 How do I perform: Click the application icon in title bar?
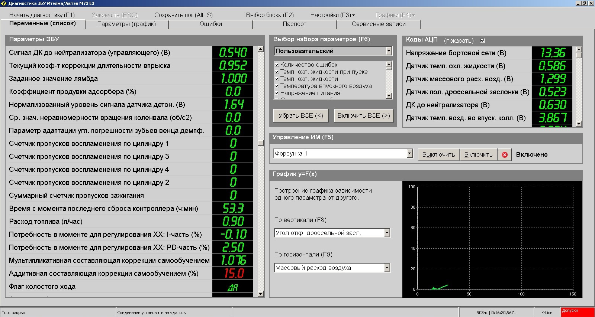coord(4,3)
